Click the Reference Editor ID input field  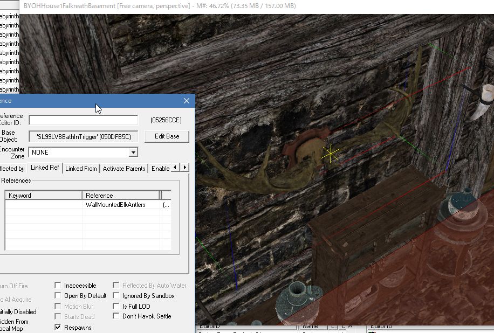pos(83,120)
